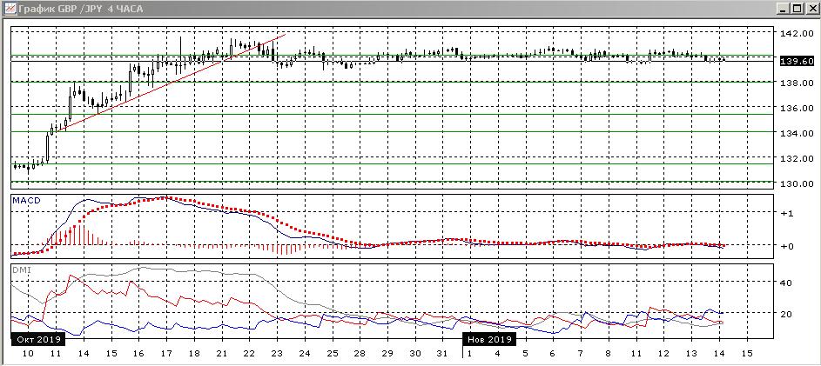Image resolution: width=821 pixels, height=366 pixels.
Task: Click the chart window's title bar icon
Action: [x=9, y=9]
